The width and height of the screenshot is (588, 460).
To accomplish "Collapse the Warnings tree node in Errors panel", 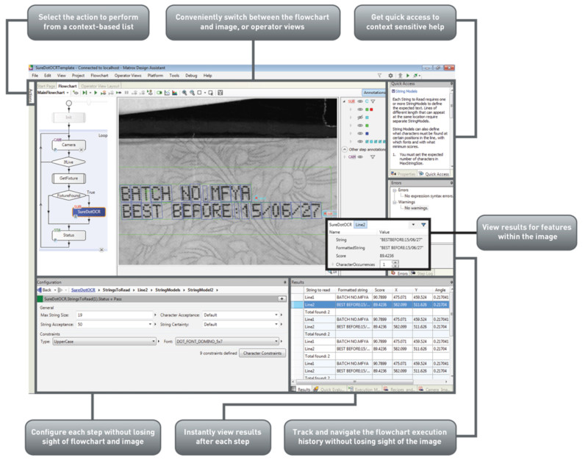I will [395, 203].
